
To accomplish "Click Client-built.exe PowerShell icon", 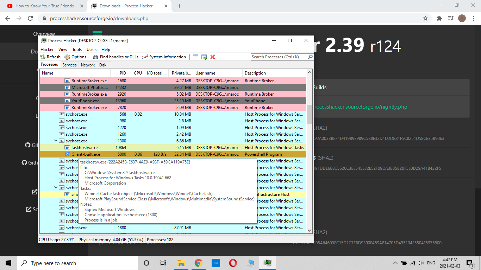I will tap(67, 154).
